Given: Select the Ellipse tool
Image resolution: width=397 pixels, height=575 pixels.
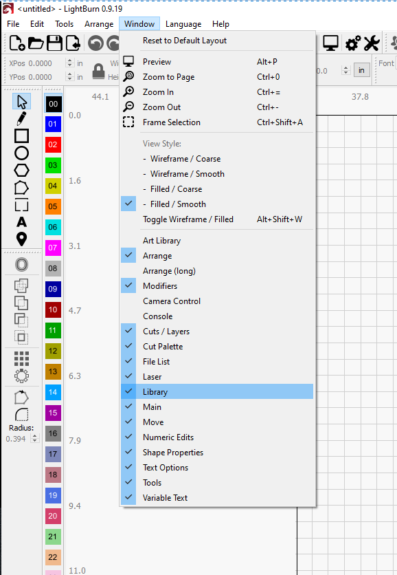Looking at the screenshot, I should (21, 153).
